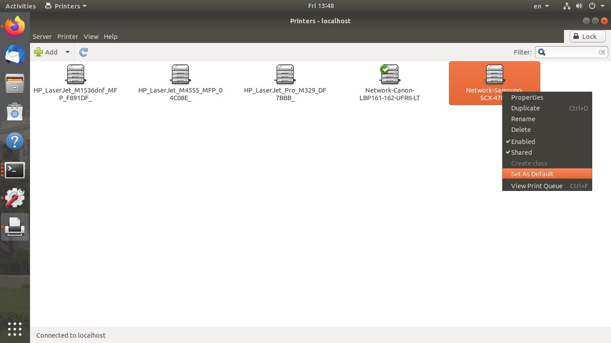Open the Add button dropdown arrow
This screenshot has height=343, width=611.
[68, 52]
